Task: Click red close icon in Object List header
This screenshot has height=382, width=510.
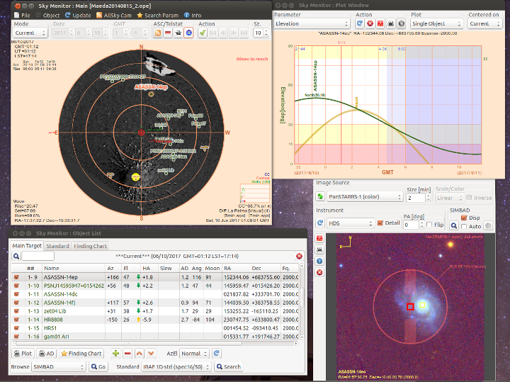Action: click(299, 256)
